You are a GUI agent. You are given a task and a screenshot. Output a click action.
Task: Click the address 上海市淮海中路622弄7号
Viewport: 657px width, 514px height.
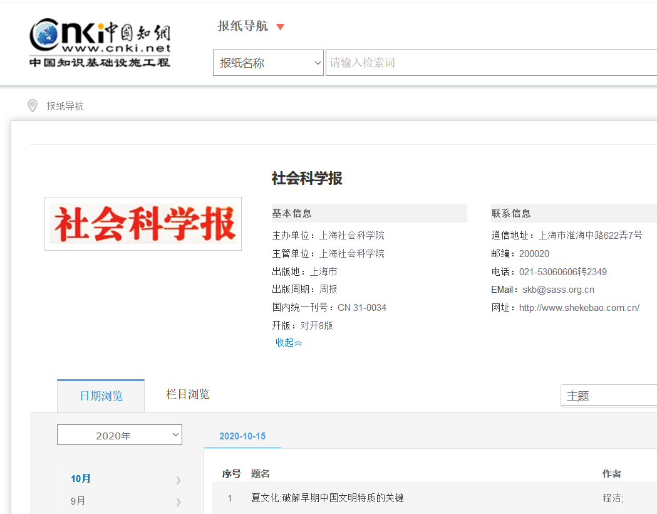coord(590,236)
